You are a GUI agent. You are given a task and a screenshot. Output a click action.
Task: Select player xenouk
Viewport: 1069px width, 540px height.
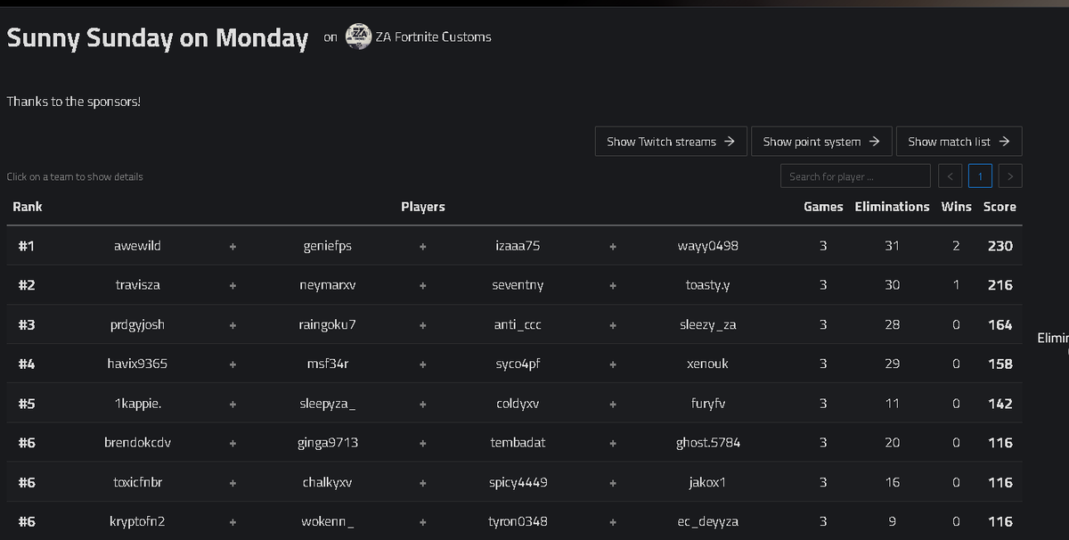708,364
